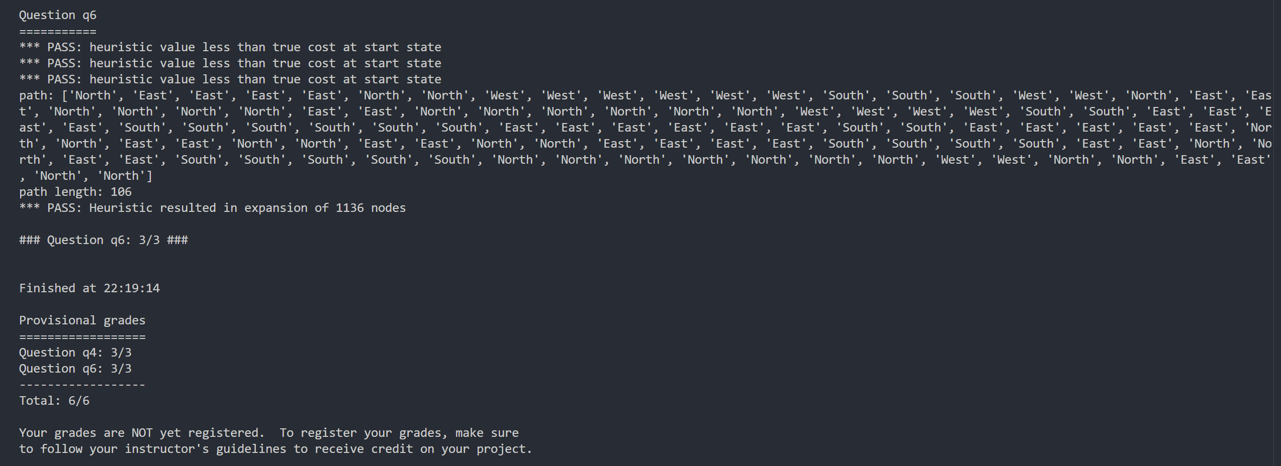Click the 'path length: 106' line
Viewport: 1281px width, 466px height.
[75, 192]
